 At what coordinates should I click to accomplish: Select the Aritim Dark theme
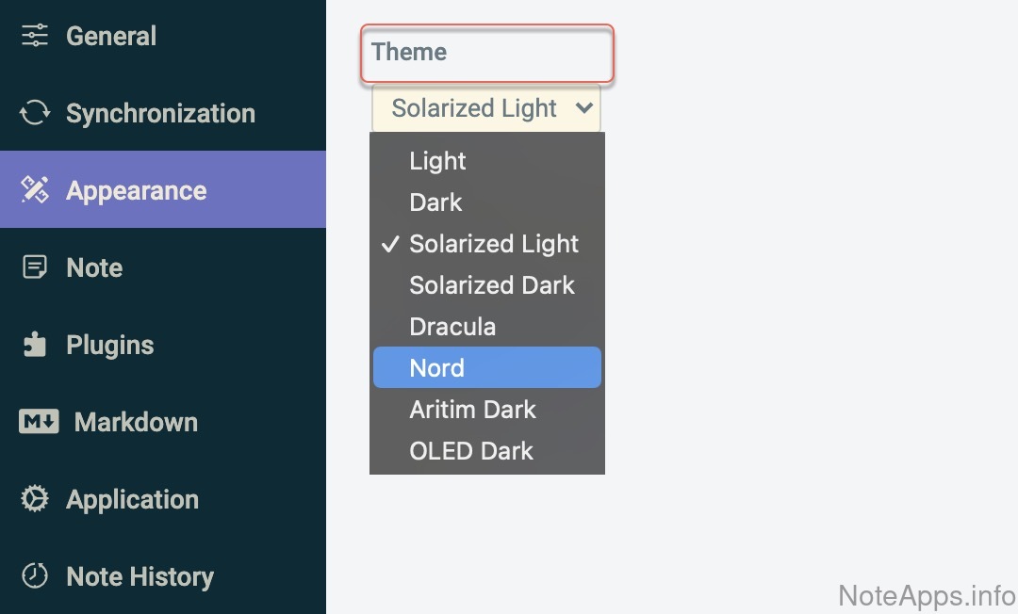[x=473, y=410]
